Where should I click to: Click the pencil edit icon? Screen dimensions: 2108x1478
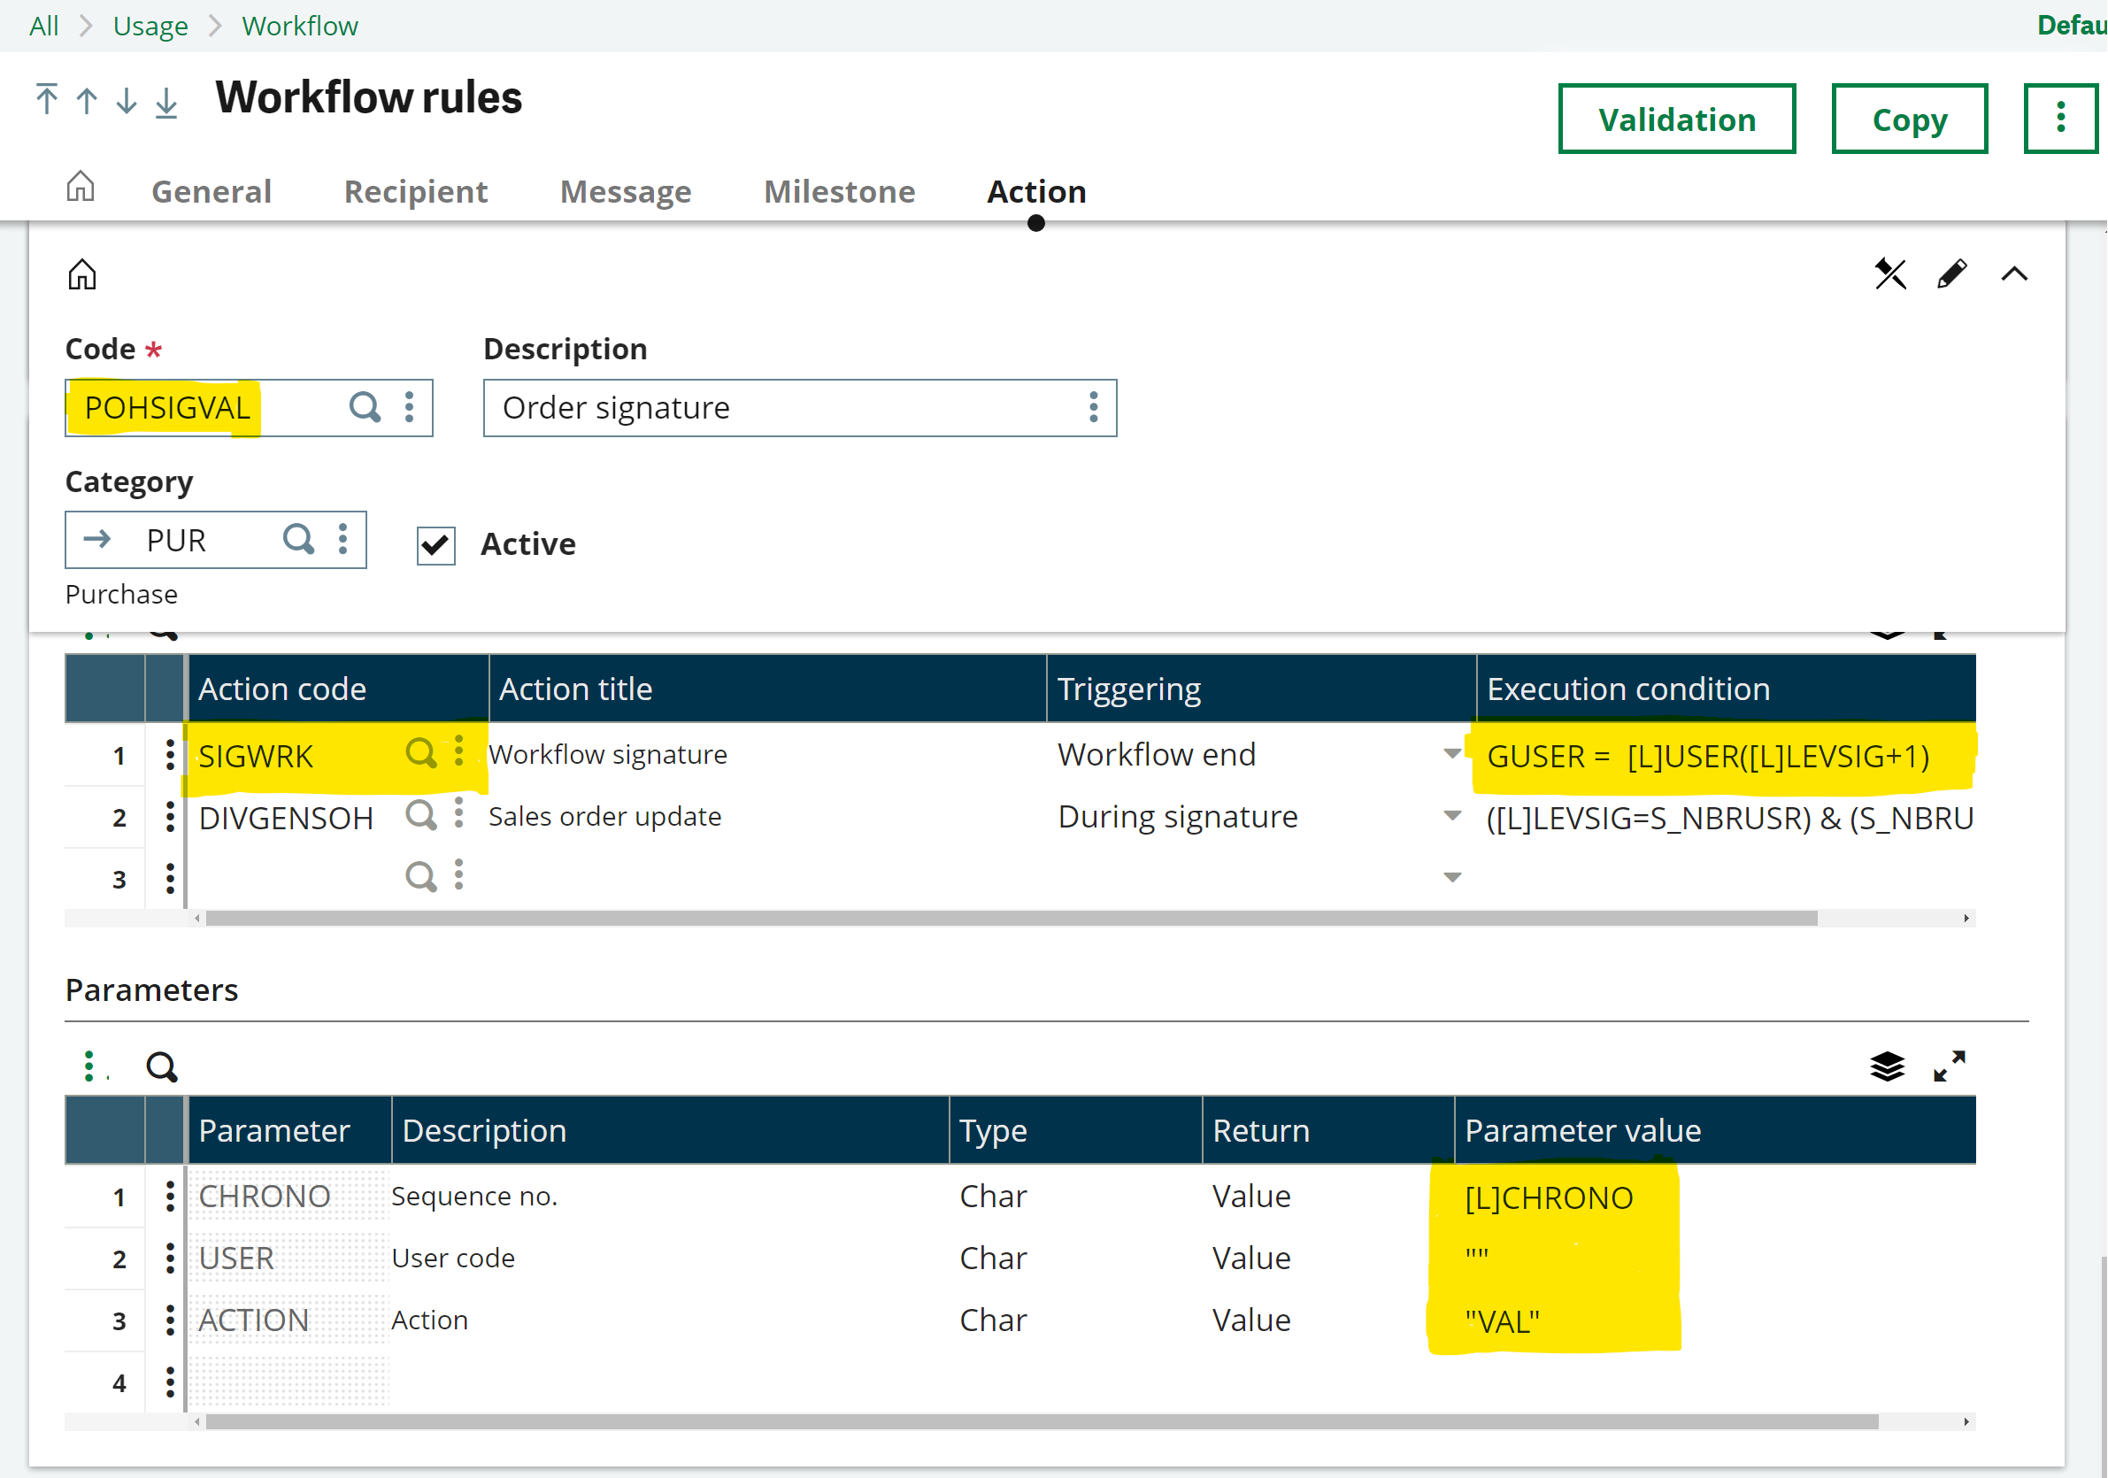pos(1951,273)
